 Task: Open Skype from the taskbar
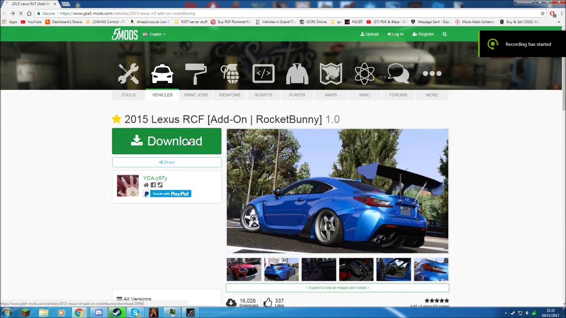(x=135, y=313)
